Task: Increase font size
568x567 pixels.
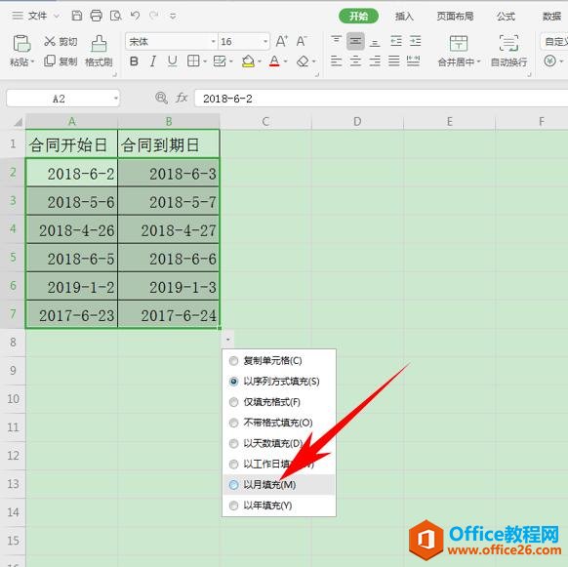Action: [x=281, y=41]
